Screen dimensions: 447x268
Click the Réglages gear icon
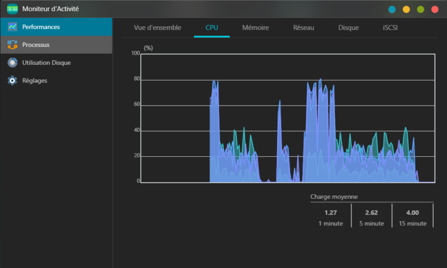coord(12,80)
